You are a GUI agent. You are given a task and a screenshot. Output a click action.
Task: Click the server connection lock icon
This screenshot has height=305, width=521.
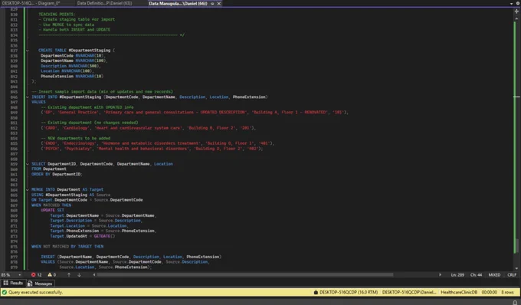(x=316, y=293)
